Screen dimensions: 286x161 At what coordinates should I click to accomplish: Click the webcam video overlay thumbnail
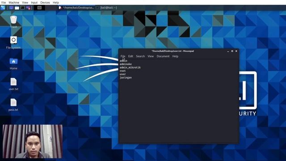point(33,141)
